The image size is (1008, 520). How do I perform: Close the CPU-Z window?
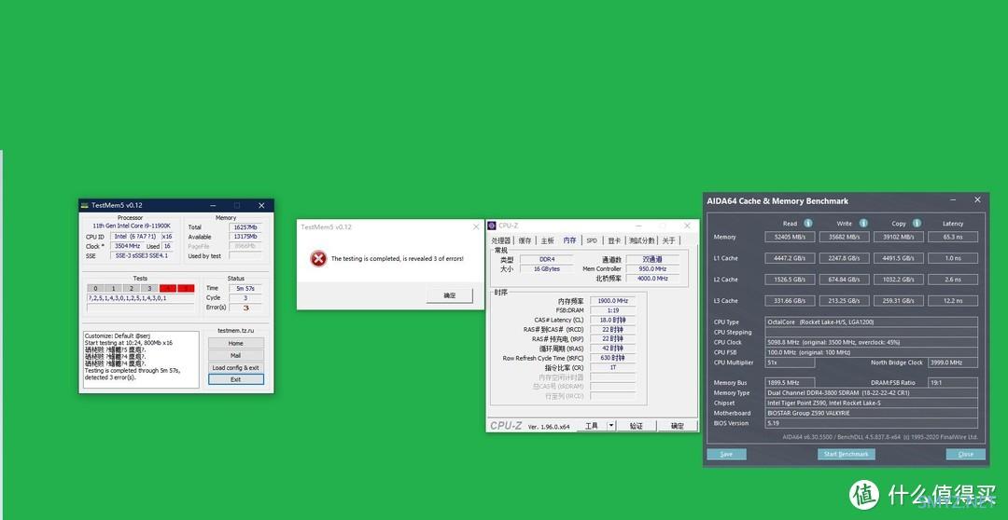tap(687, 226)
